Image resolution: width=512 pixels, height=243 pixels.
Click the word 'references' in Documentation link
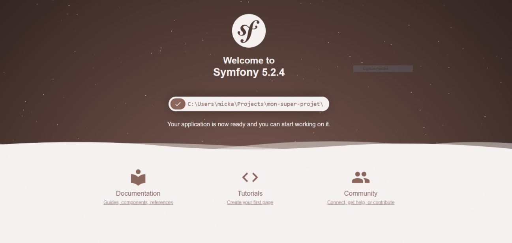pyautogui.click(x=161, y=202)
